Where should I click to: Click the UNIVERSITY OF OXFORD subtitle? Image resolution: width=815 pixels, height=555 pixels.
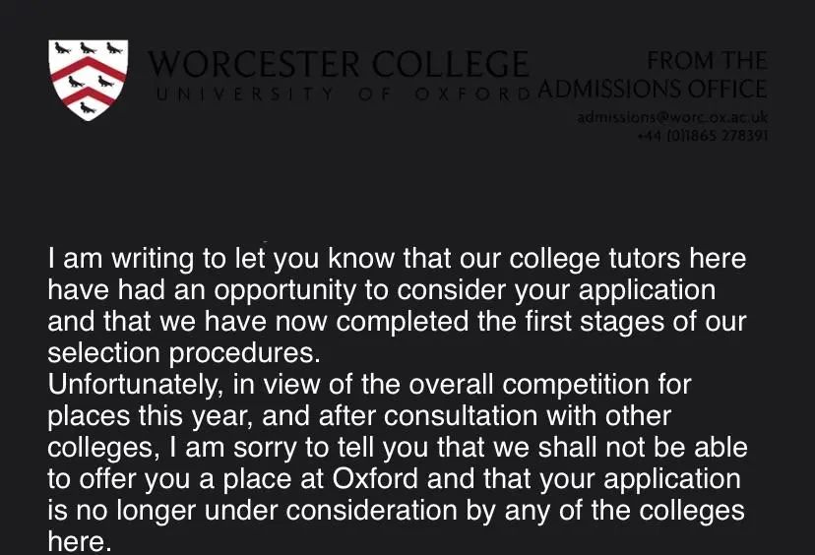pyautogui.click(x=344, y=94)
